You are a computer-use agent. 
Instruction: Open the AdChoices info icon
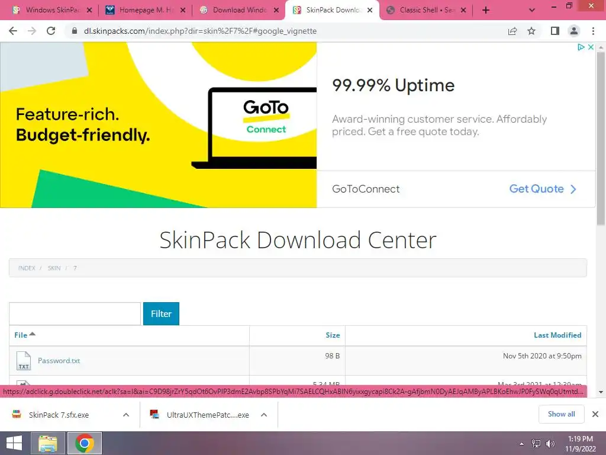pos(581,47)
